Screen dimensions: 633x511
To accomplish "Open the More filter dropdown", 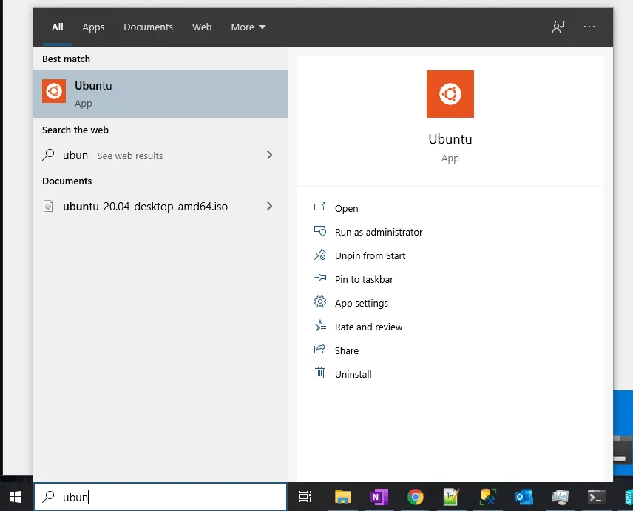I will (248, 27).
